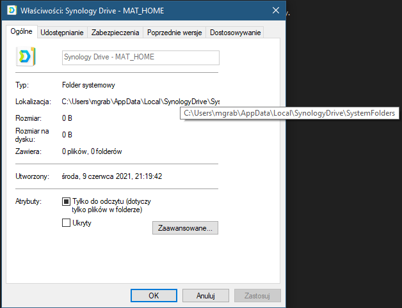
Task: Click the Zawiera label
Action: 28,151
